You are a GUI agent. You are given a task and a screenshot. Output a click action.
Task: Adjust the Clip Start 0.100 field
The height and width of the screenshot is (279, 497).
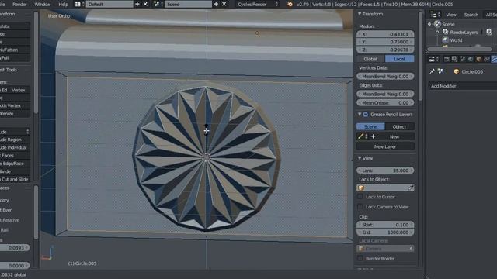[x=385, y=225]
